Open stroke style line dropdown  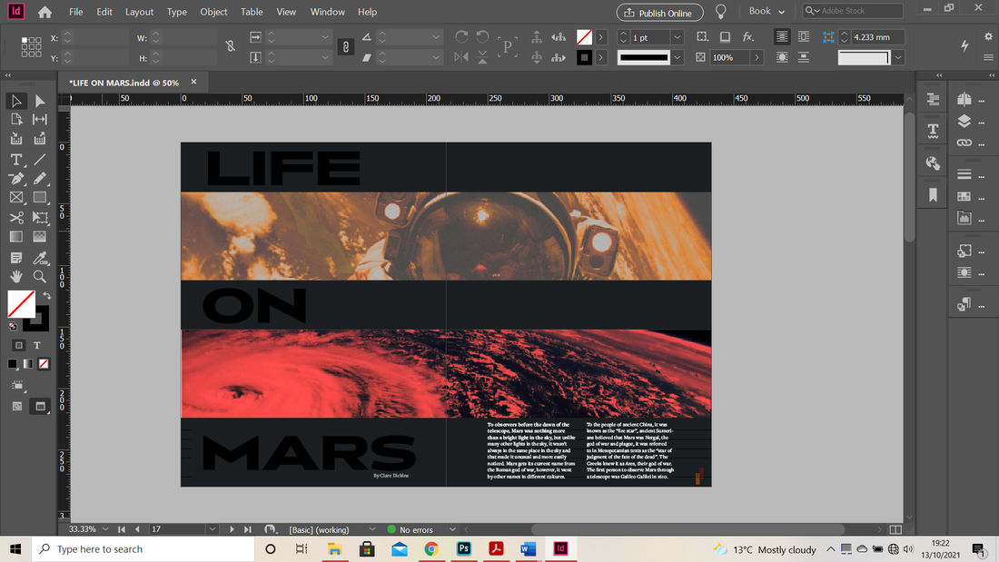[x=678, y=57]
